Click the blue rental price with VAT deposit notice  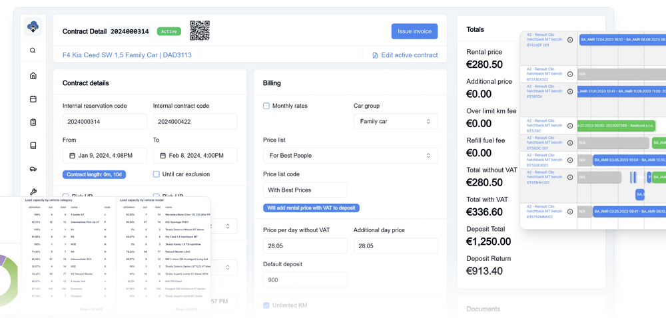(311, 208)
